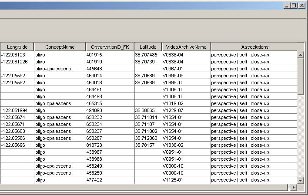Viewport: 308px width, 195px height.
Task: Click the latitude cell 36.712063
Action: (x=148, y=138)
